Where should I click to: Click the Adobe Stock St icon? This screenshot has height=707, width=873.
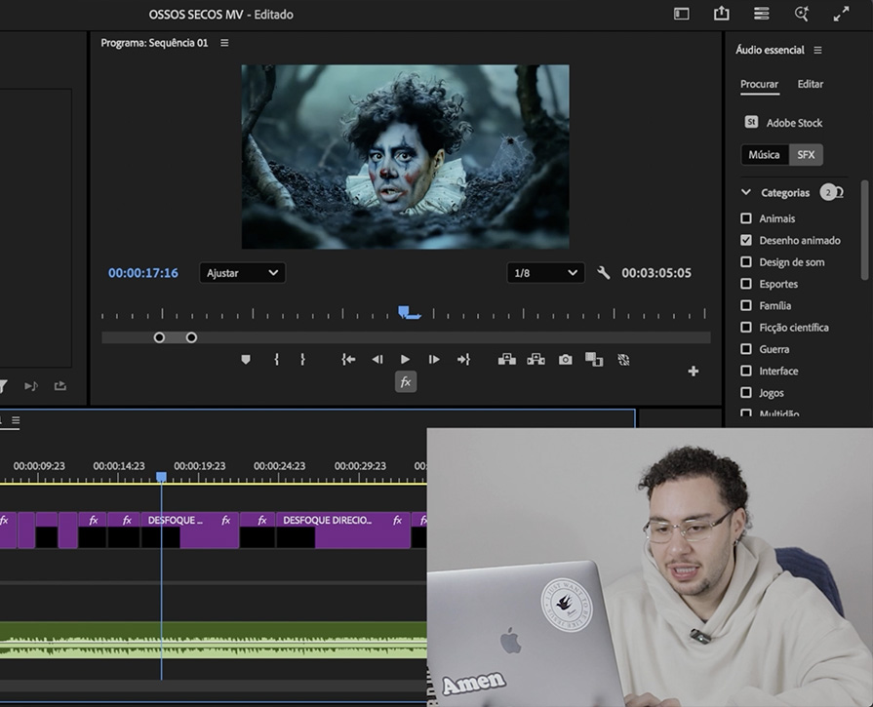pyautogui.click(x=751, y=122)
